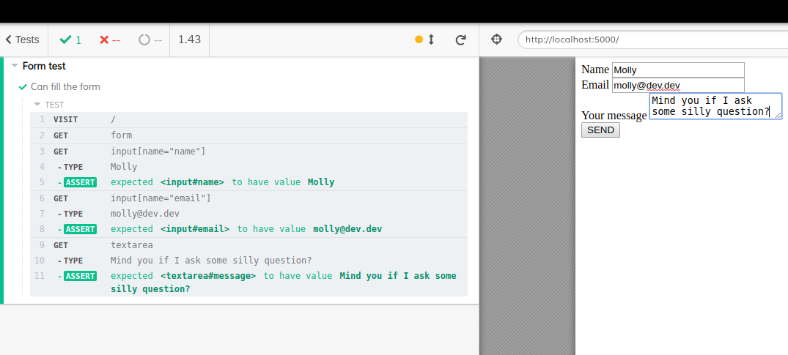Click the reload tests icon
The image size is (788, 355).
point(460,40)
